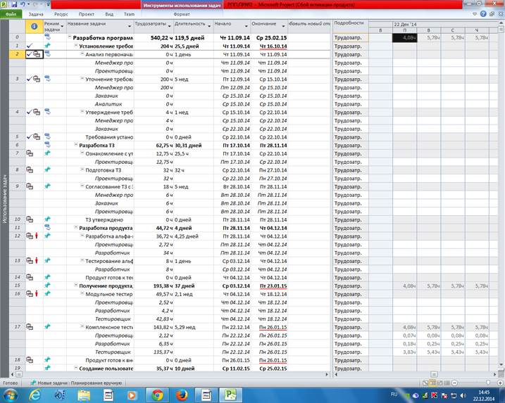The height and width of the screenshot is (403, 505).
Task: Switch to Team Planner view status bar icon
Action: tap(439, 383)
